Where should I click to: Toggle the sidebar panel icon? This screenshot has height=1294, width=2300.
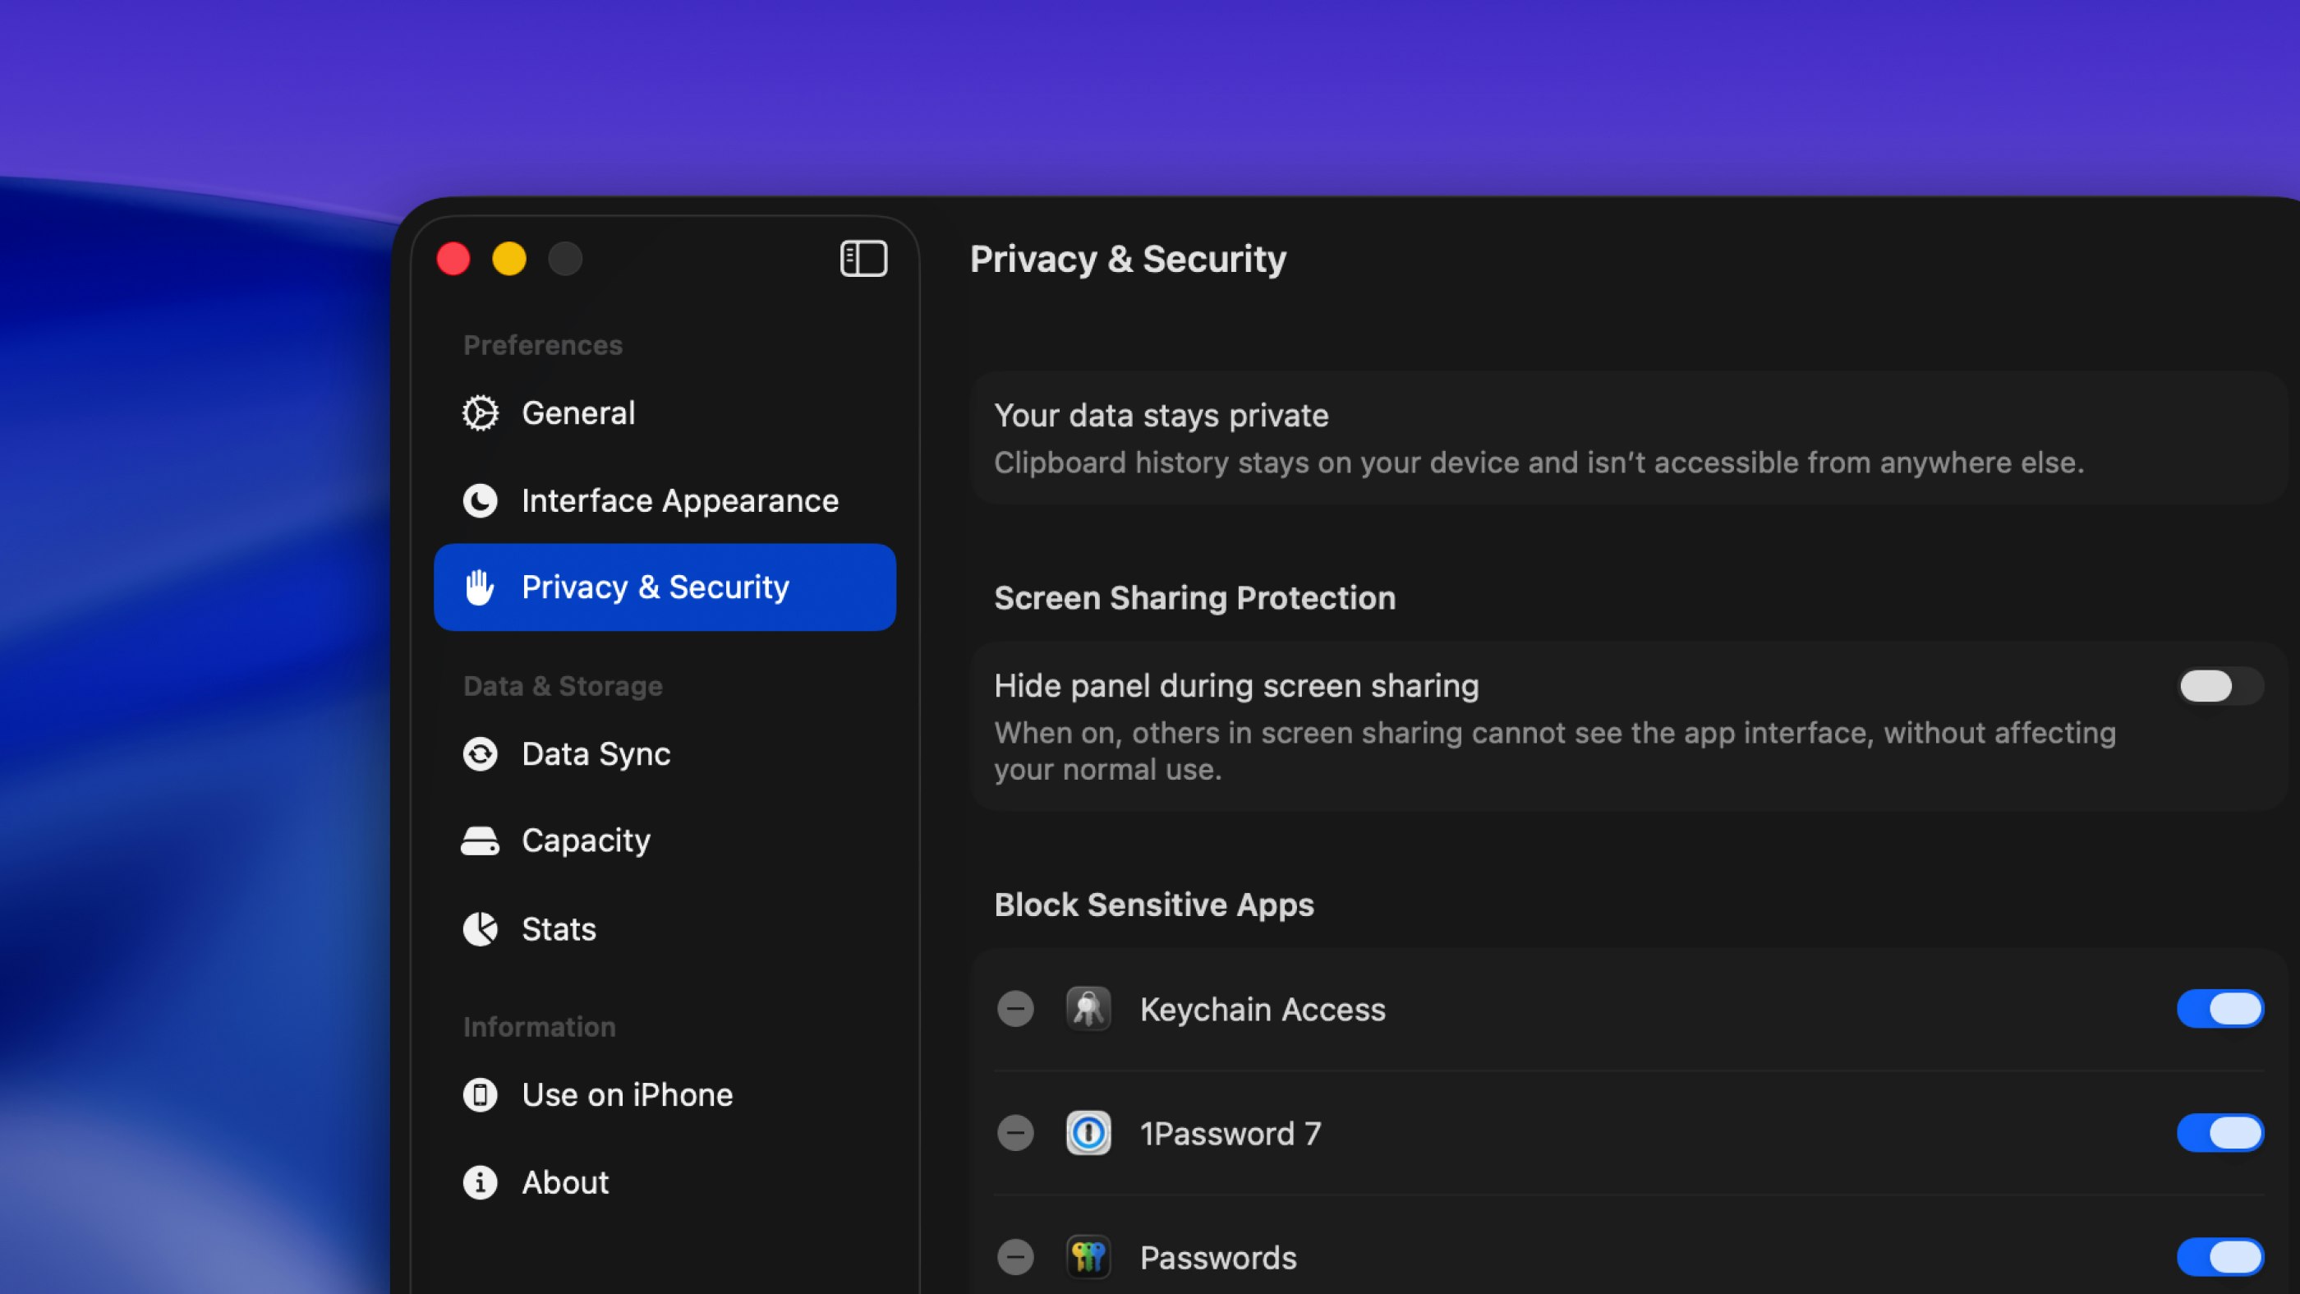coord(863,259)
